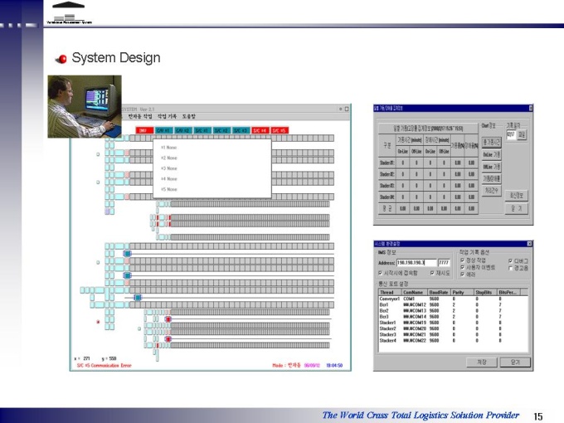The image size is (564, 423).
Task: Click the S/C #2 status indicator
Action: [222, 130]
